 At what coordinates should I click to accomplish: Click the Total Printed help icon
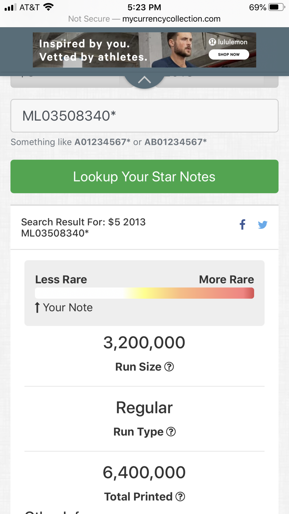coord(180,497)
